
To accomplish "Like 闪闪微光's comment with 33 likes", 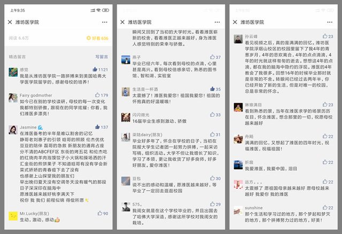I will tap(211, 115).
